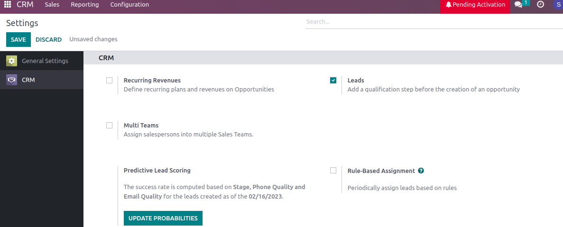Click the clock activities icon
The height and width of the screenshot is (227, 563).
click(540, 5)
